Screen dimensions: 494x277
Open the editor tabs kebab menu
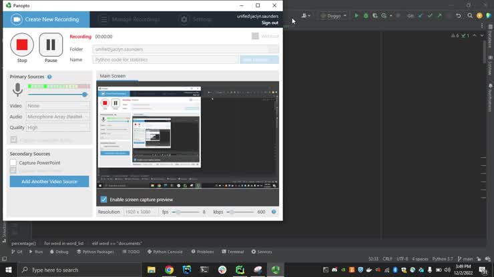click(482, 26)
